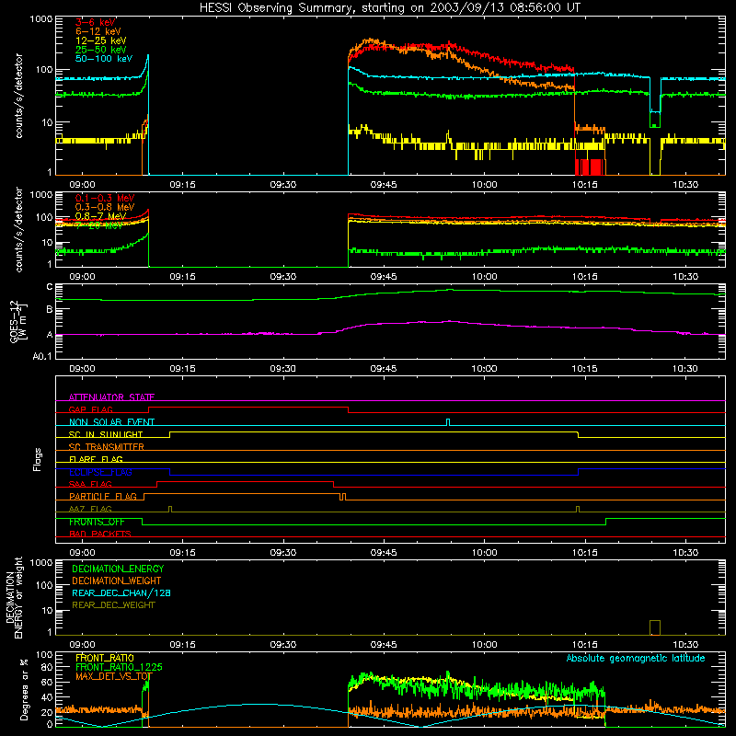736x736 pixels.
Task: Click the 'C' class tick label on GOES axis
Action: 50,287
